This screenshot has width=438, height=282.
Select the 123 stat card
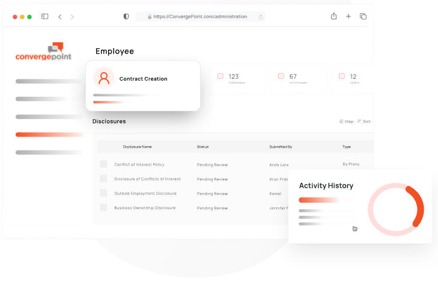pos(237,78)
